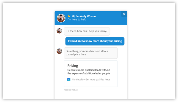Click 'Continually - Get more qualified leads' link
Screen dimensions: 178x102
pyautogui.click(x=91, y=79)
